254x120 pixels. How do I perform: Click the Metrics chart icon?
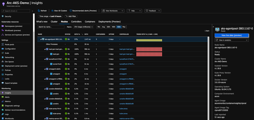(3, 102)
